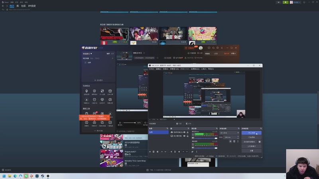Open Mic/Aux channel options dots in mixer
Image resolution: width=319 pixels, height=179 pixels.
(193, 134)
